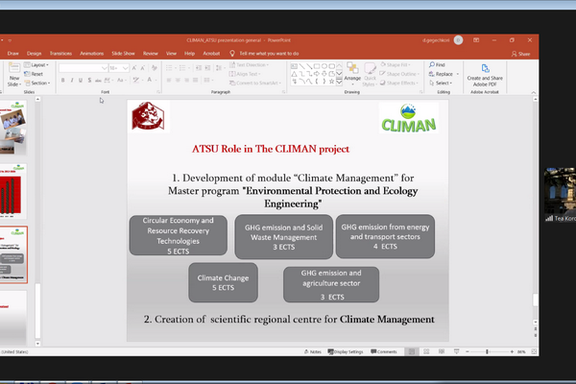The image size is (576, 384).
Task: Open the Transitions tab
Action: pyautogui.click(x=60, y=54)
